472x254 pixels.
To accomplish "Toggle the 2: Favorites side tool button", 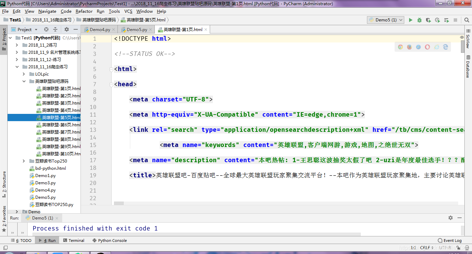I will (x=4, y=219).
